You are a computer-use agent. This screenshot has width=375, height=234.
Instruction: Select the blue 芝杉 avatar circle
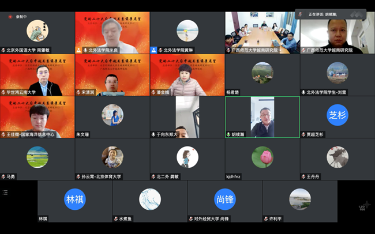click(x=337, y=115)
